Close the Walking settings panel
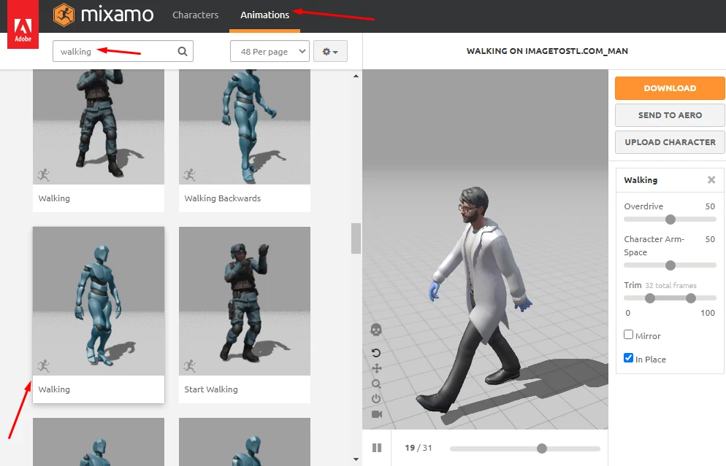The height and width of the screenshot is (466, 726). coord(711,180)
